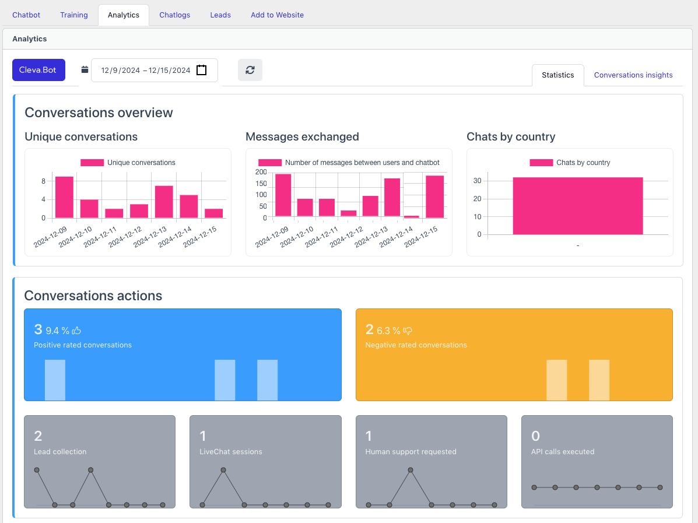Viewport: 698px width, 523px height.
Task: Click the thumbs-down icon in negative card
Action: click(x=408, y=331)
